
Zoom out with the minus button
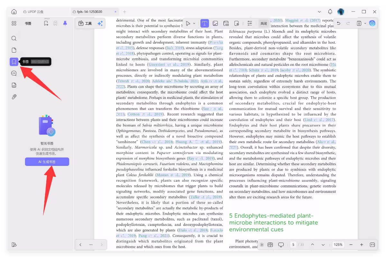tap(351, 245)
